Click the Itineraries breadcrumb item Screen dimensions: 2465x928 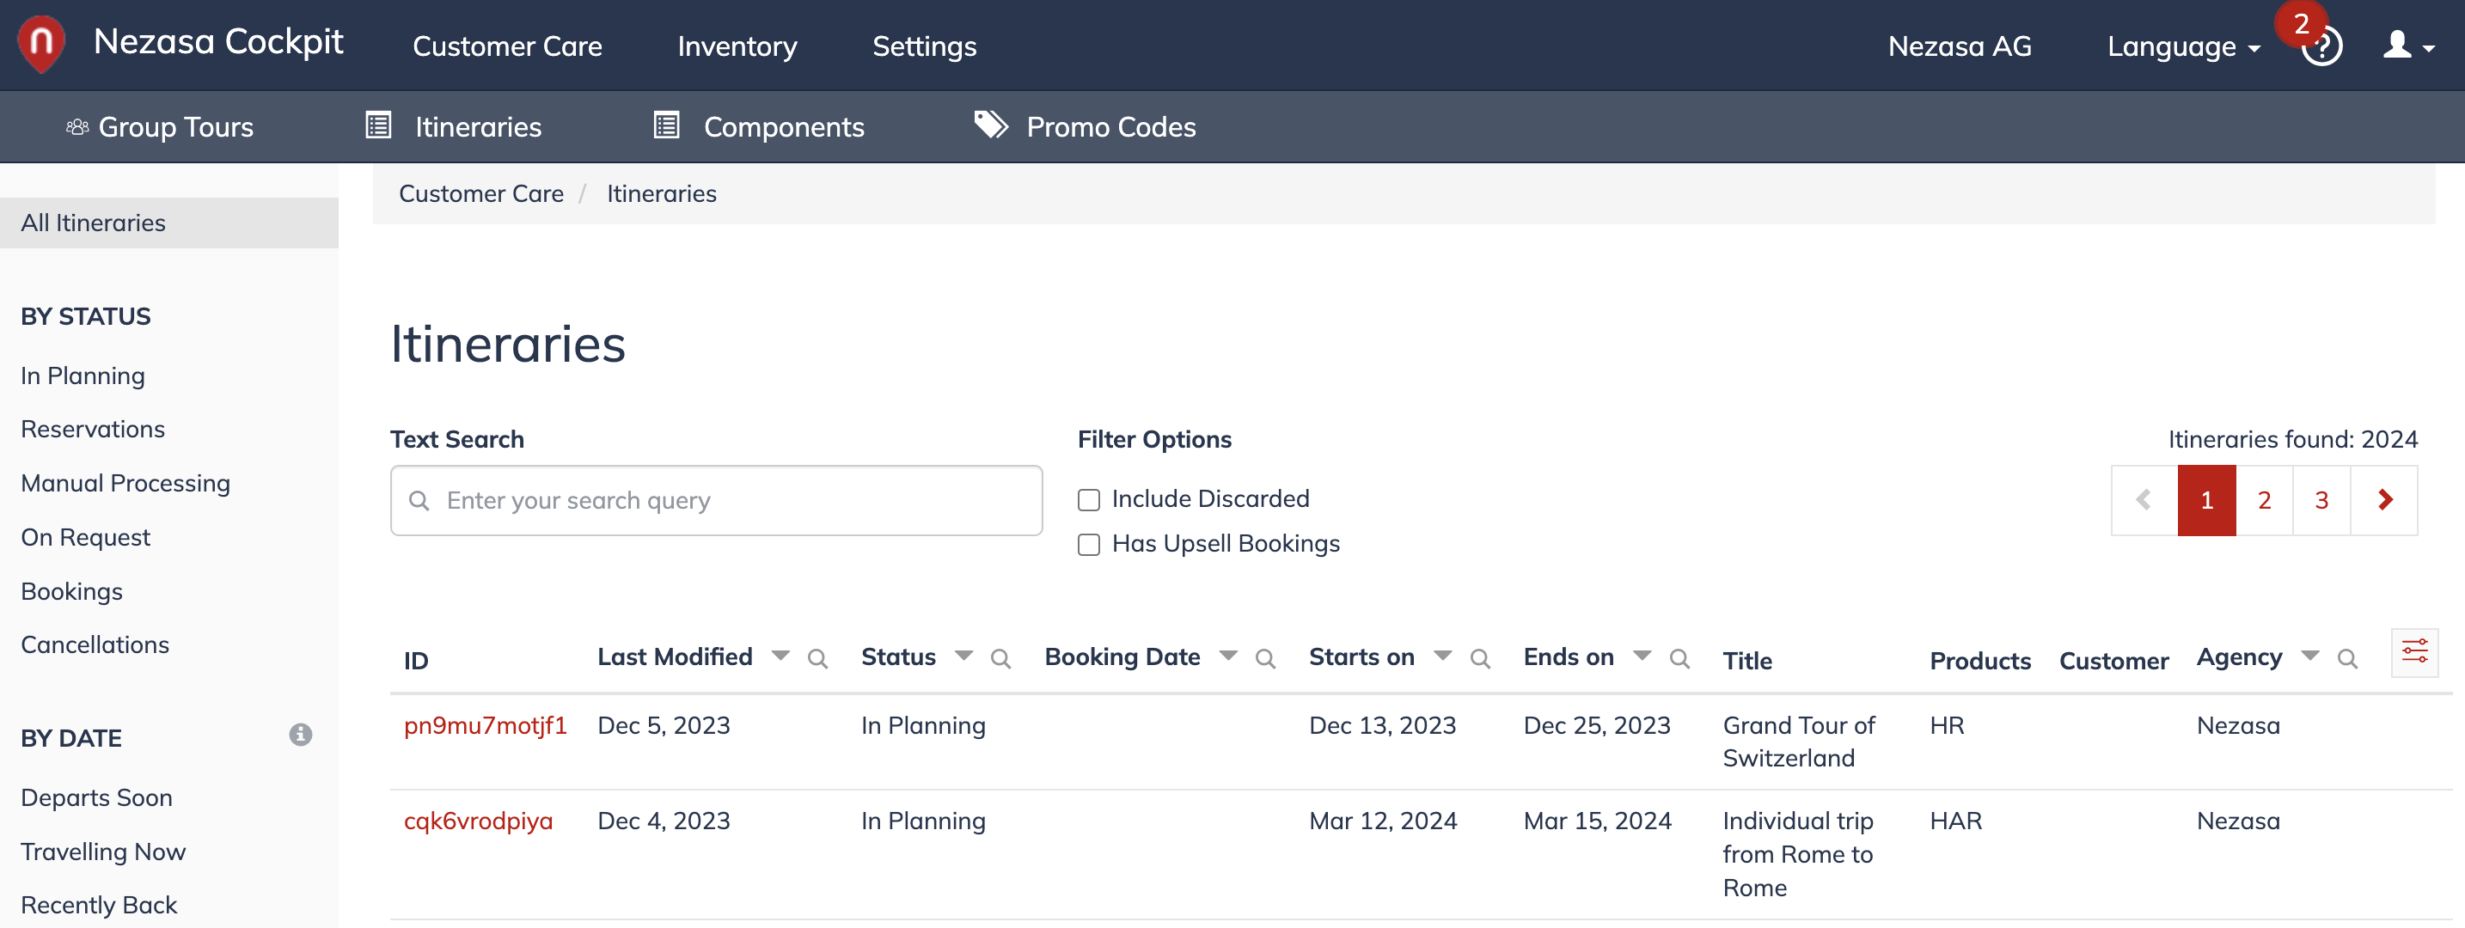661,193
